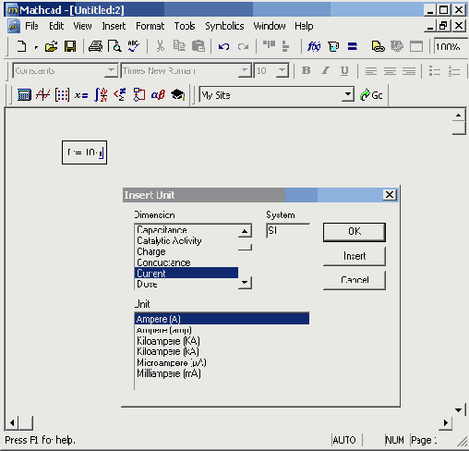Toggle Italic formatting
The image size is (469, 451).
(325, 70)
